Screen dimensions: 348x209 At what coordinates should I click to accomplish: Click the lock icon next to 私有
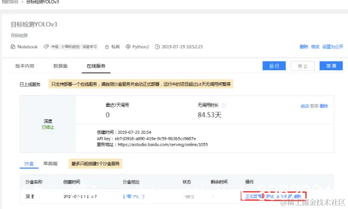107,47
